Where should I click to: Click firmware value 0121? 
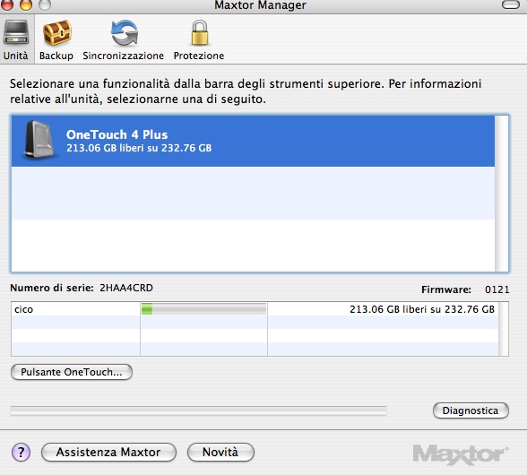[497, 289]
